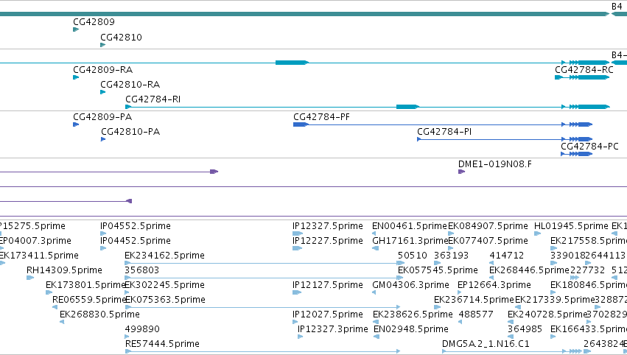Click the 364985 feature label

[525, 329]
